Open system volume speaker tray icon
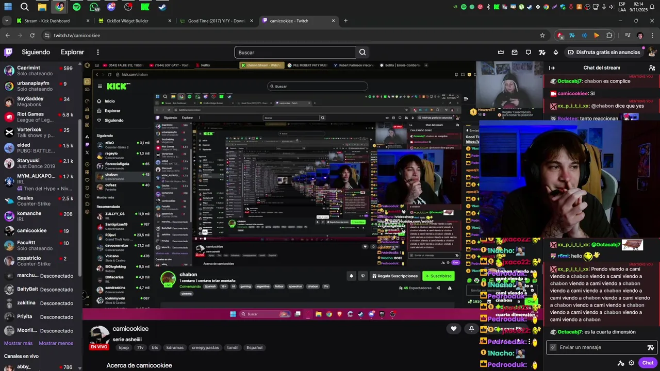 tap(613, 7)
